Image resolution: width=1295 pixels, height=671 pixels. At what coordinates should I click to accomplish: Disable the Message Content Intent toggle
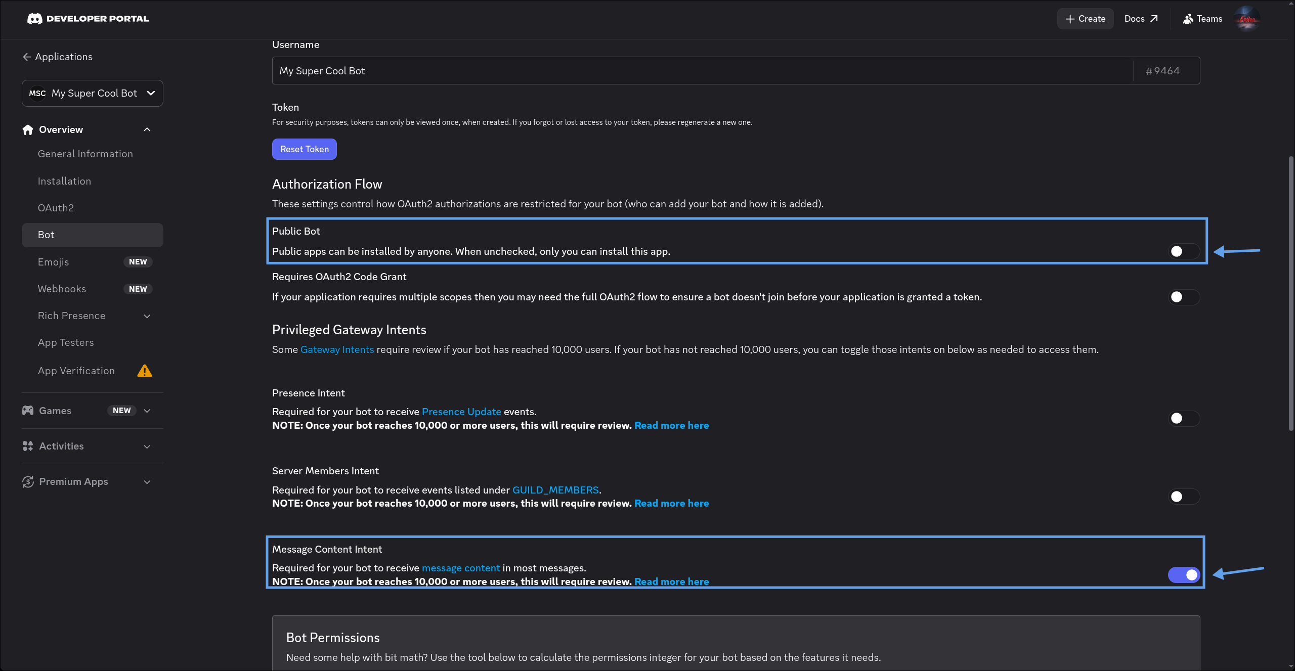click(1184, 575)
